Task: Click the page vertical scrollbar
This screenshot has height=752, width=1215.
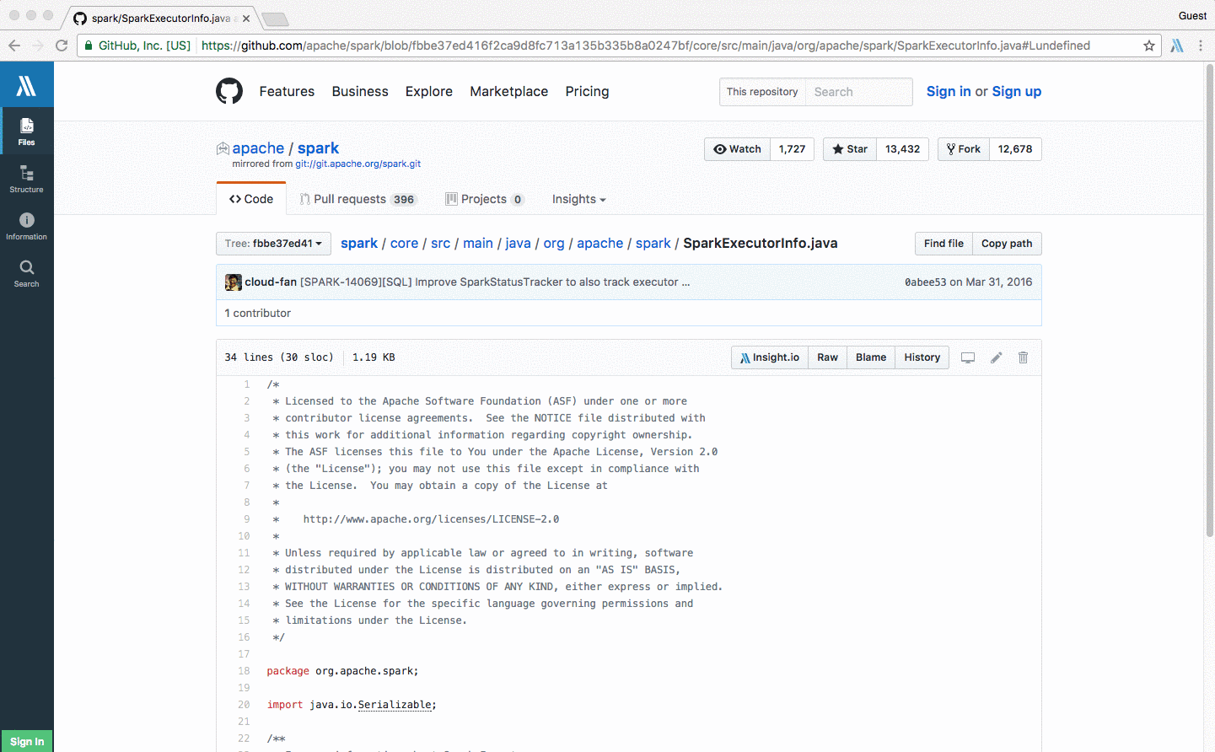Action: click(x=1210, y=299)
